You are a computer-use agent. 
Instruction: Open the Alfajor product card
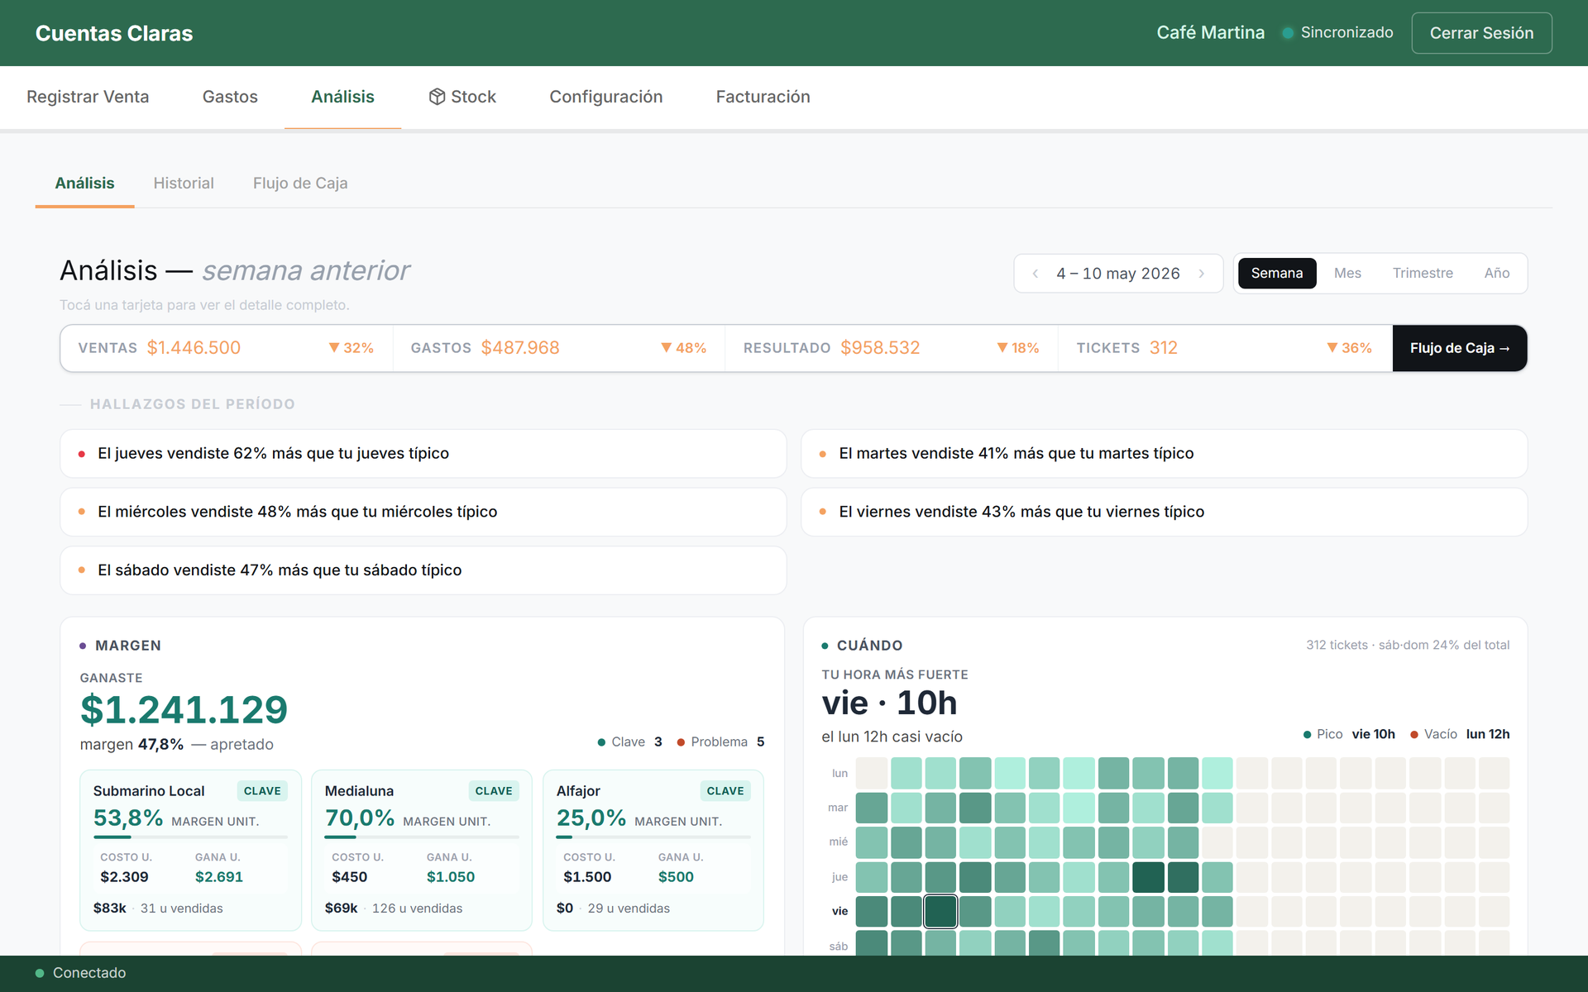[x=653, y=851]
